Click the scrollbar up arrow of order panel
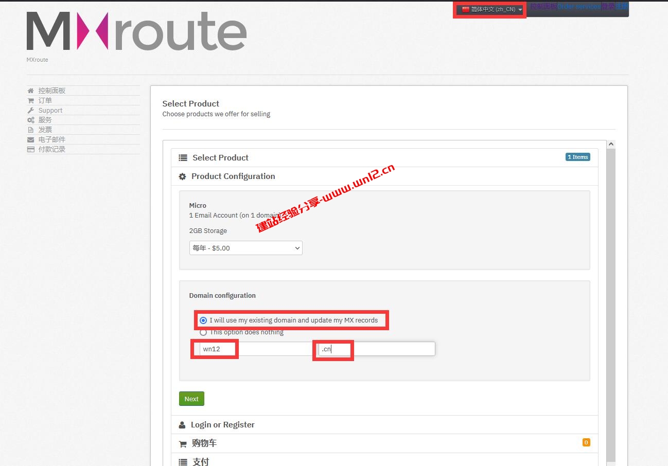 coord(611,145)
